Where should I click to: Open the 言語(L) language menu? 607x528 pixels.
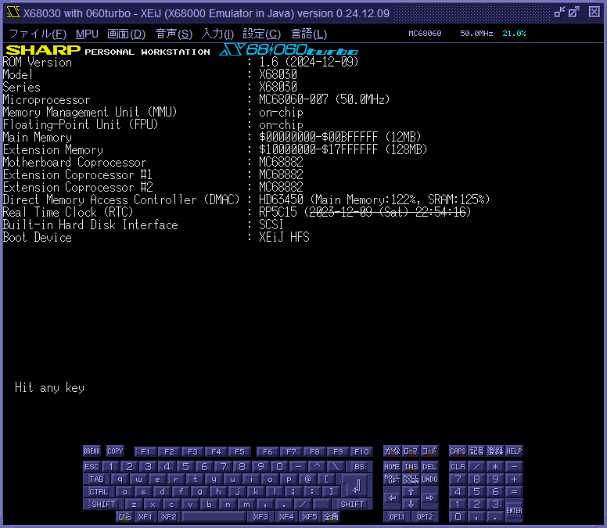pos(309,34)
